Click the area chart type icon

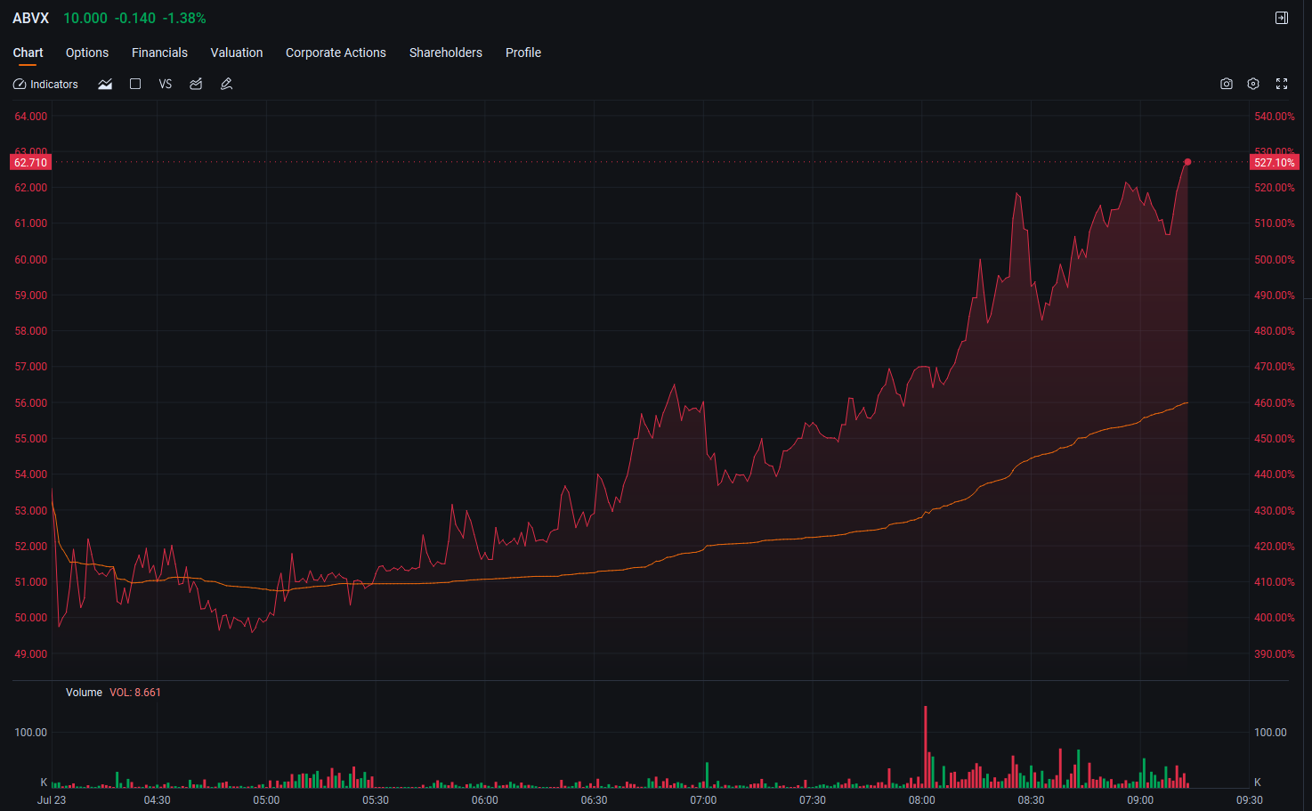(x=105, y=84)
